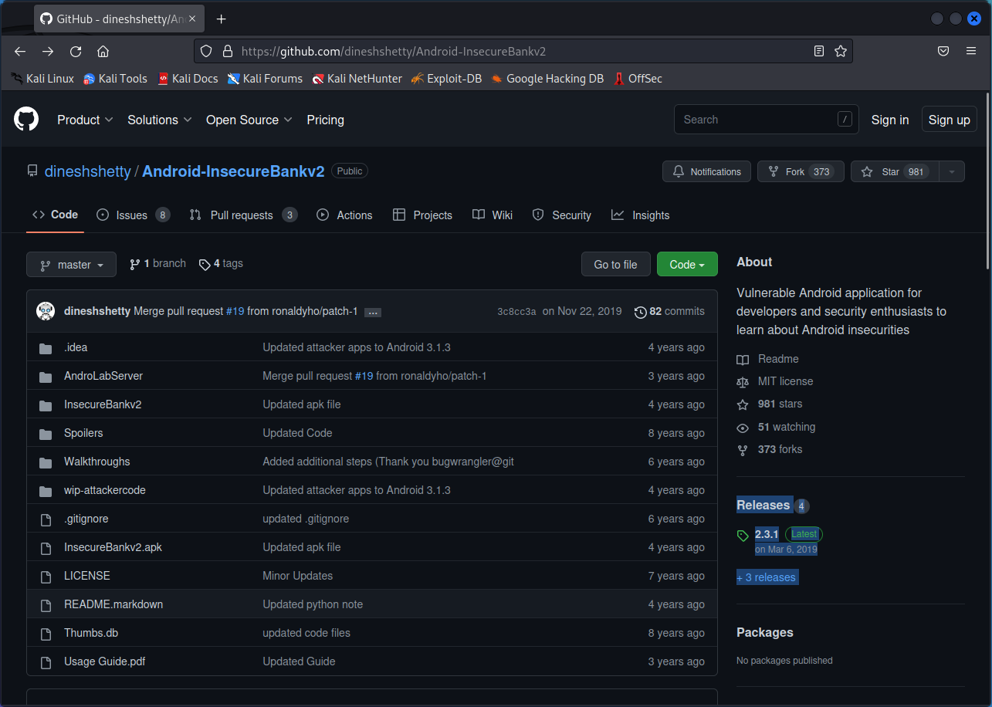Click Go to file button
Viewport: 992px width, 707px height.
[616, 265]
